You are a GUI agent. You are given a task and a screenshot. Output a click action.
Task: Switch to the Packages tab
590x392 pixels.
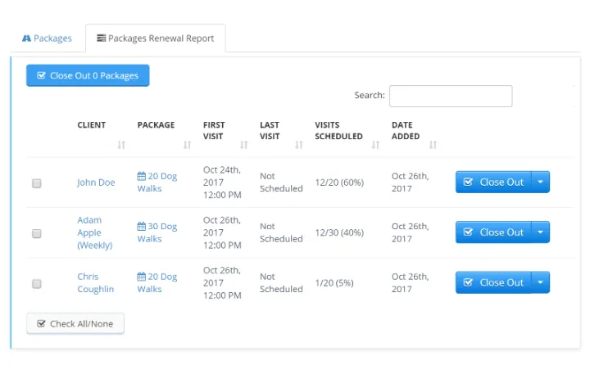[47, 38]
